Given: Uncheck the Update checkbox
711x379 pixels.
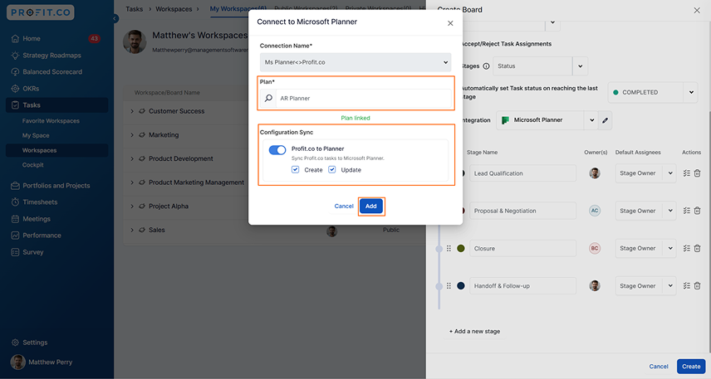Looking at the screenshot, I should click(x=332, y=170).
